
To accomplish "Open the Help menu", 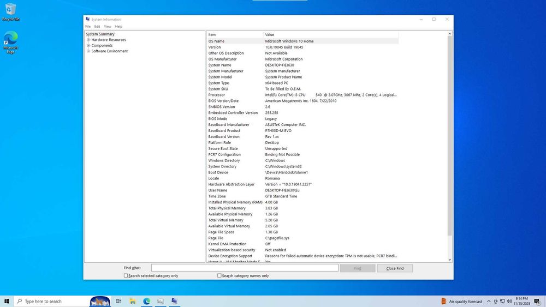I will 118,26.
